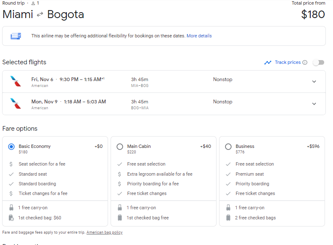Screen dimensions: 333x245
Task: Click the Track prices info icon
Action: [305, 63]
